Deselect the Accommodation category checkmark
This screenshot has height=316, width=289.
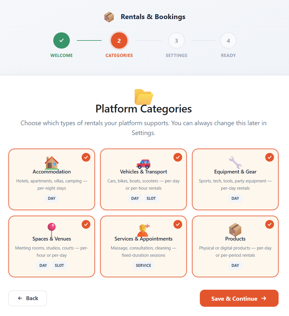point(86,157)
